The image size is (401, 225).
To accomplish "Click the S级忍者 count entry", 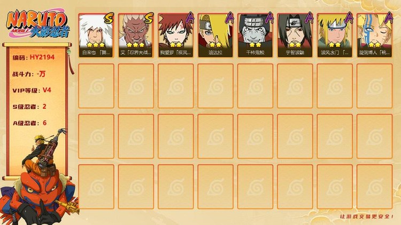I will pyautogui.click(x=29, y=107).
